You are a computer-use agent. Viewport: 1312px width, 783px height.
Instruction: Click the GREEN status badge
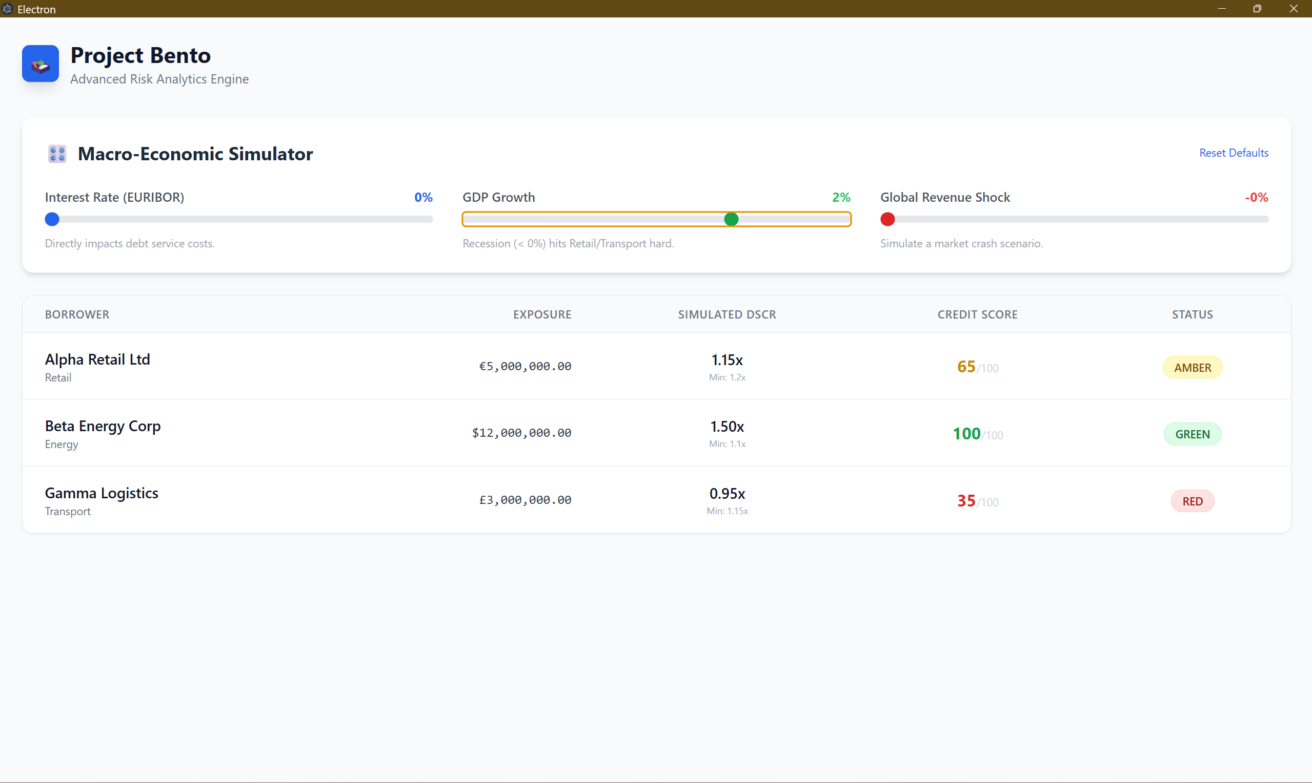(x=1192, y=434)
